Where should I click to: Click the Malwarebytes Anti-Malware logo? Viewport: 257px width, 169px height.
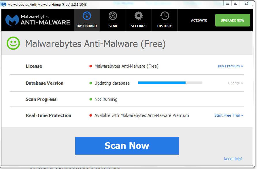tap(38, 20)
